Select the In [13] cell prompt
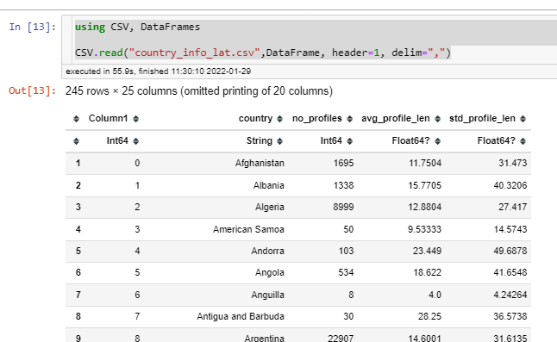 [32, 27]
